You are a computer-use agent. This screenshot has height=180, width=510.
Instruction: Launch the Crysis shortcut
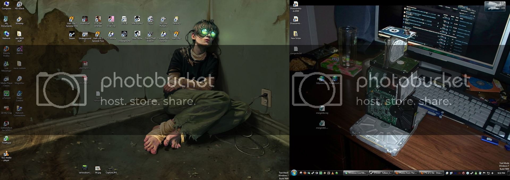[150, 20]
